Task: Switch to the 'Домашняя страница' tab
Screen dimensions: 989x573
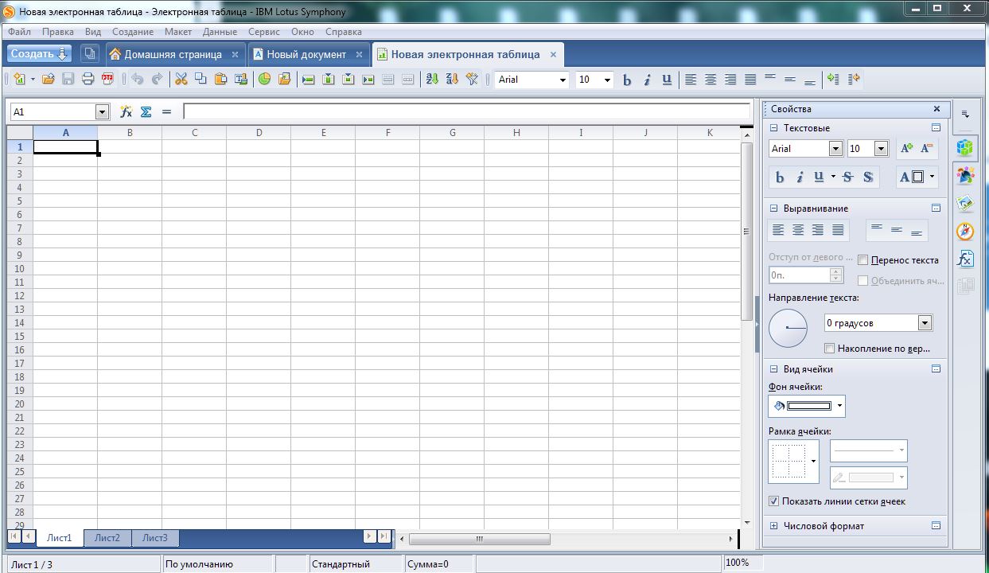Action: 173,54
